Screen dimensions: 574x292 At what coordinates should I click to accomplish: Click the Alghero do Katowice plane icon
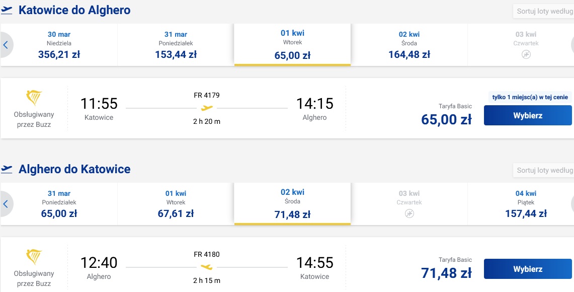pyautogui.click(x=7, y=169)
